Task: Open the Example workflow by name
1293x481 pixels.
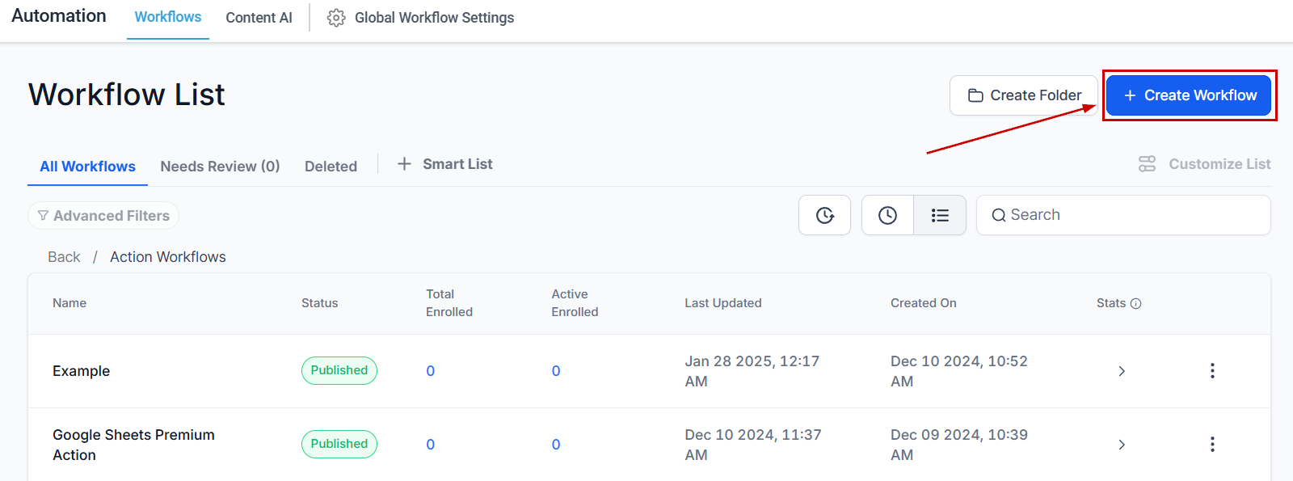Action: (82, 371)
